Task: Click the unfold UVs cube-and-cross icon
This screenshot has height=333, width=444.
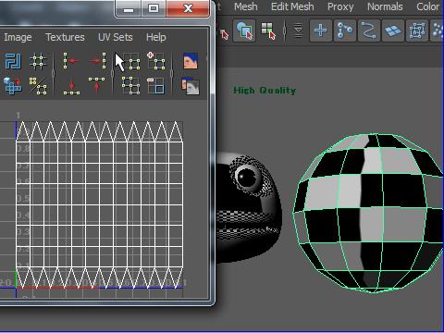Action: click(13, 86)
